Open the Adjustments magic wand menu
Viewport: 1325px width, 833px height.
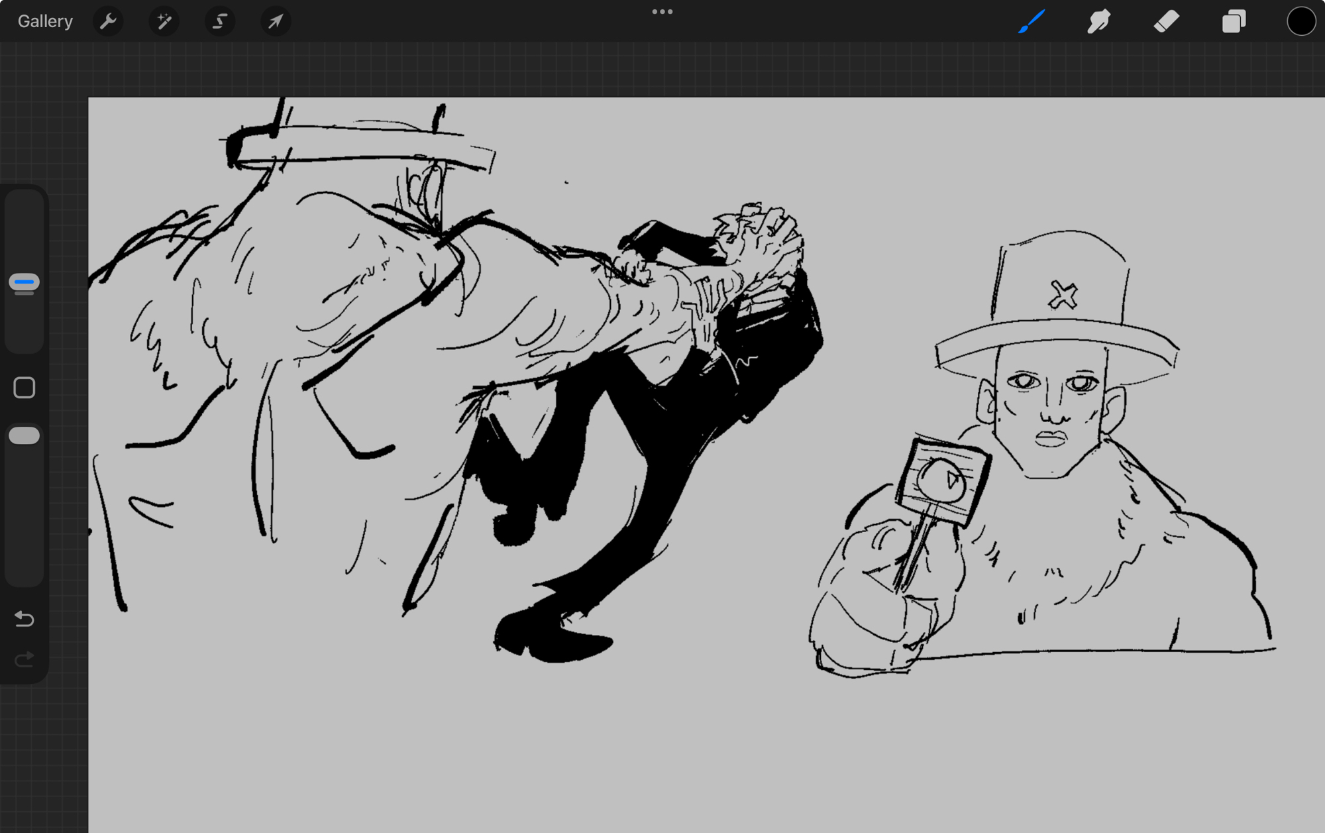pyautogui.click(x=164, y=21)
